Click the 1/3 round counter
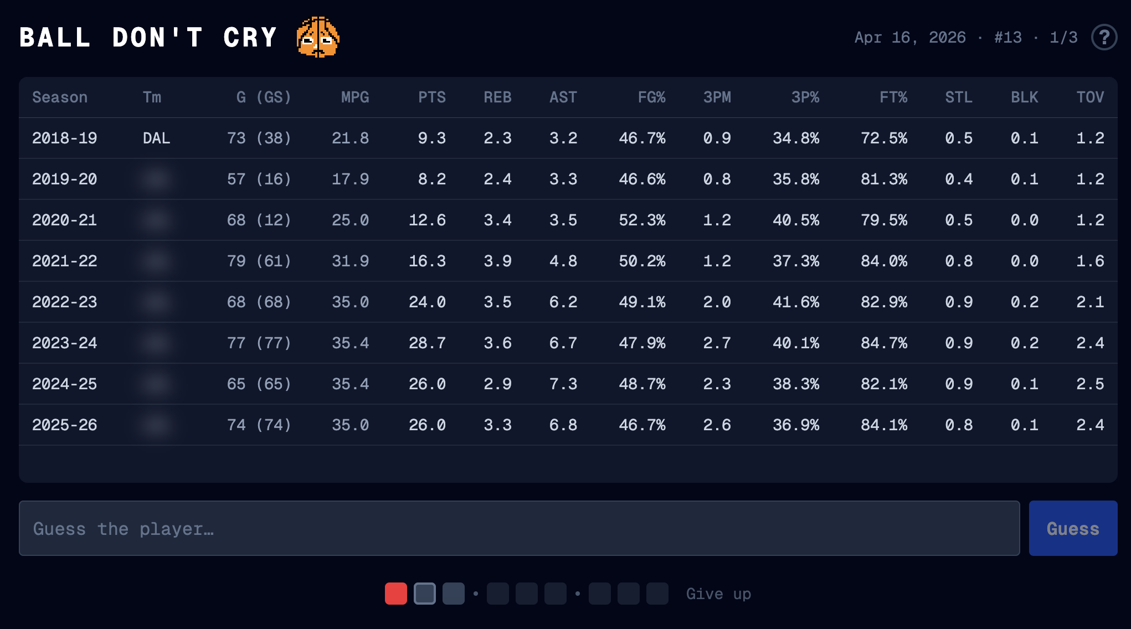Viewport: 1131px width, 629px height. [x=1063, y=37]
